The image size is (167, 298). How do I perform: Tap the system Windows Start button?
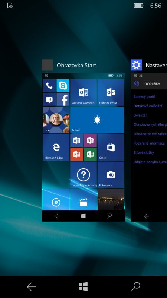point(83,286)
